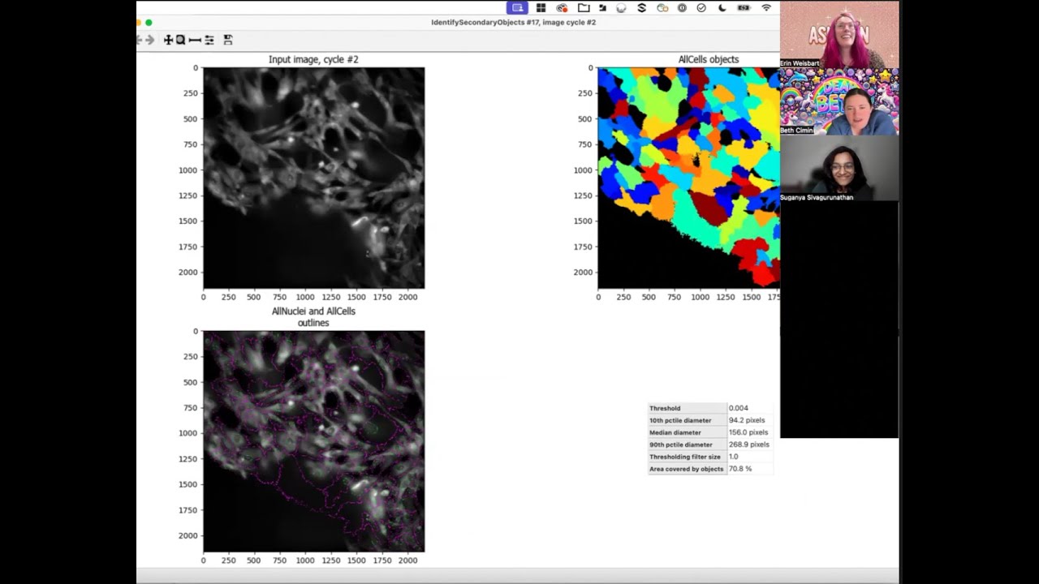The image size is (1039, 584).
Task: Click the AllNuclei and AllCells outlines plot
Action: click(313, 441)
